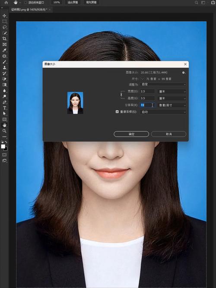Open the Image Size dialog gear settings
The width and height of the screenshot is (216, 288).
click(184, 73)
